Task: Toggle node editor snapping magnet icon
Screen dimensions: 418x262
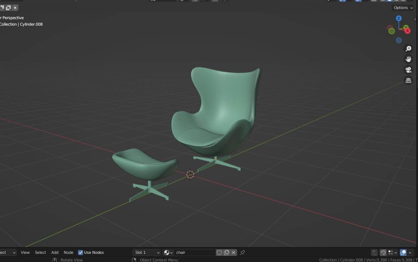Action: pyautogui.click(x=383, y=253)
